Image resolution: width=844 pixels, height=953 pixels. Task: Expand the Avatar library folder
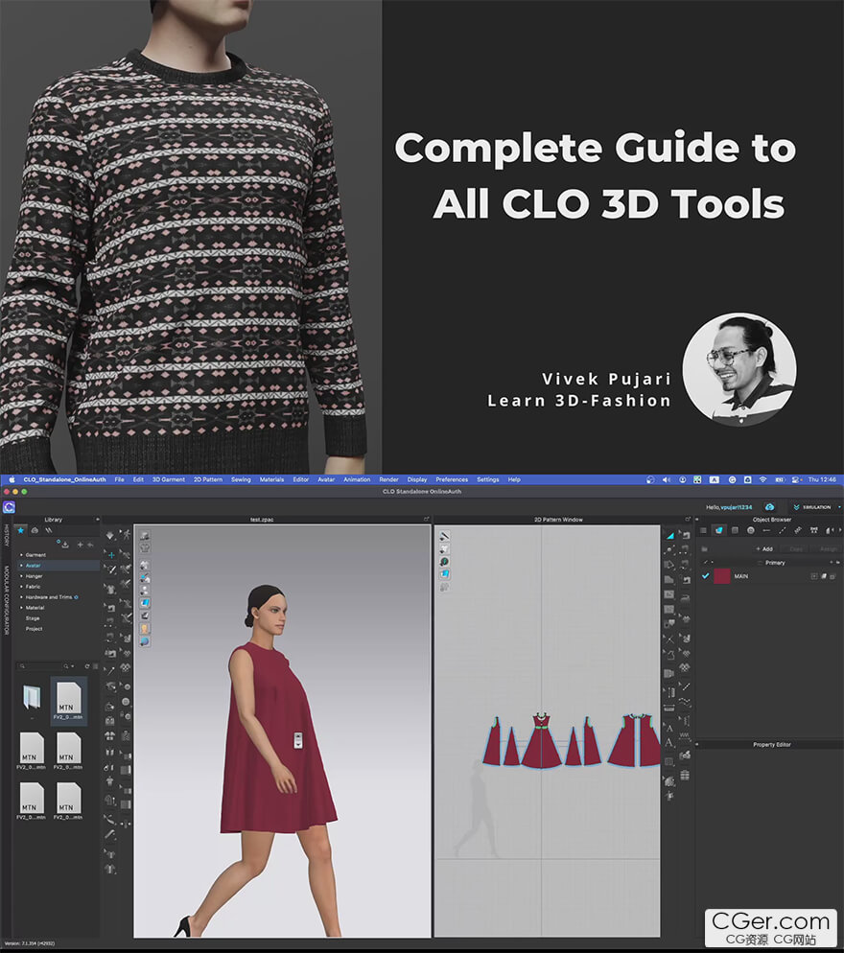[x=22, y=566]
